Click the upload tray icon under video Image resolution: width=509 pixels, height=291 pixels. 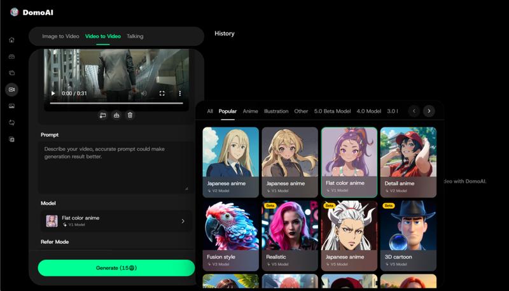116,115
